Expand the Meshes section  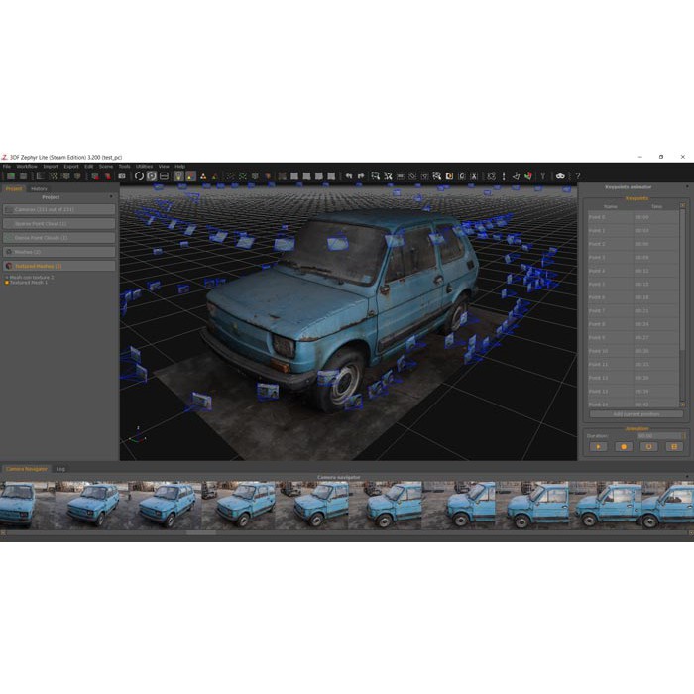[59, 252]
